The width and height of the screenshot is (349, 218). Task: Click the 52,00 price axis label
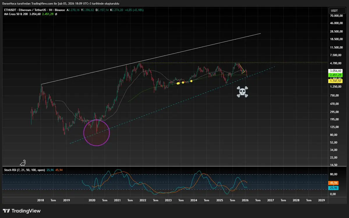tap(334, 142)
